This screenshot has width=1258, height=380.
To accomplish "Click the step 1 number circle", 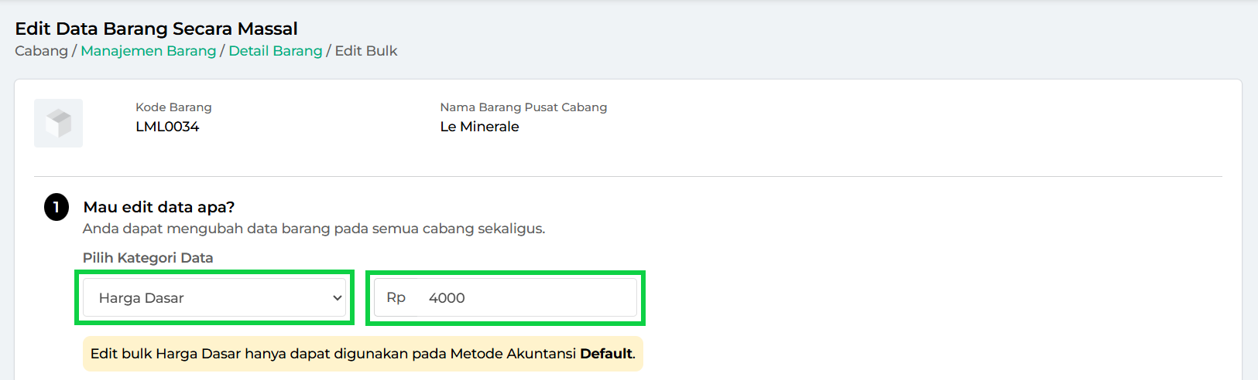I will [x=57, y=208].
